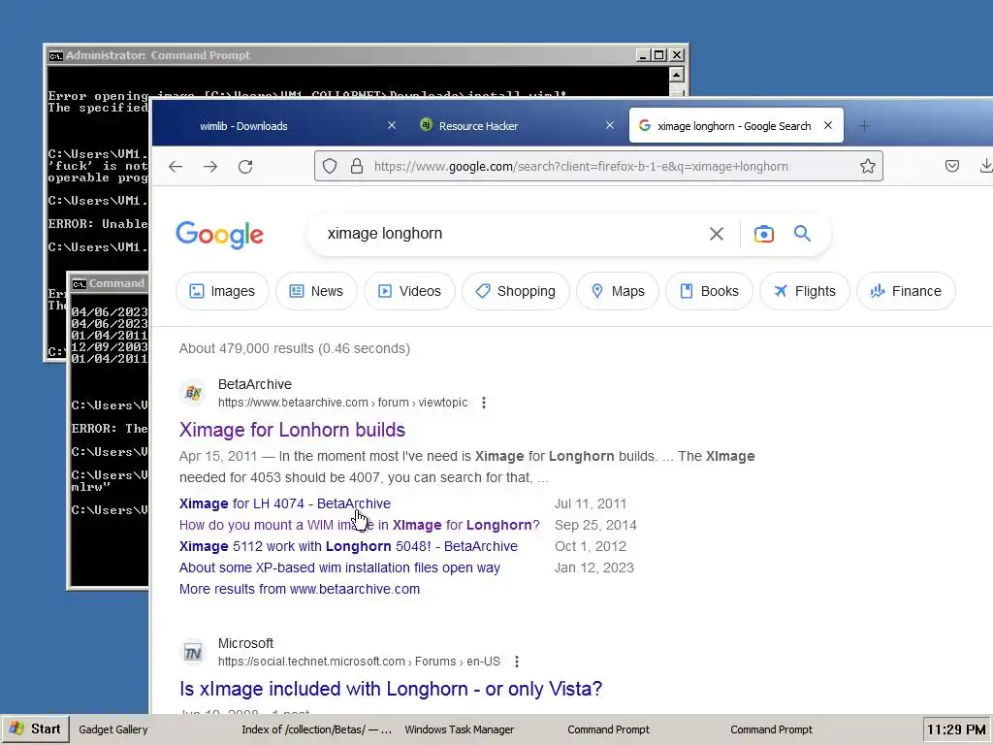Viewport: 993px width, 745px height.
Task: Close the ximage longhorn Google Search tab
Action: coord(828,125)
